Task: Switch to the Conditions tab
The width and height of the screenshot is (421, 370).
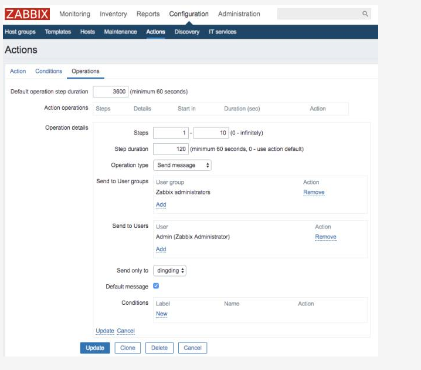Action: click(49, 71)
